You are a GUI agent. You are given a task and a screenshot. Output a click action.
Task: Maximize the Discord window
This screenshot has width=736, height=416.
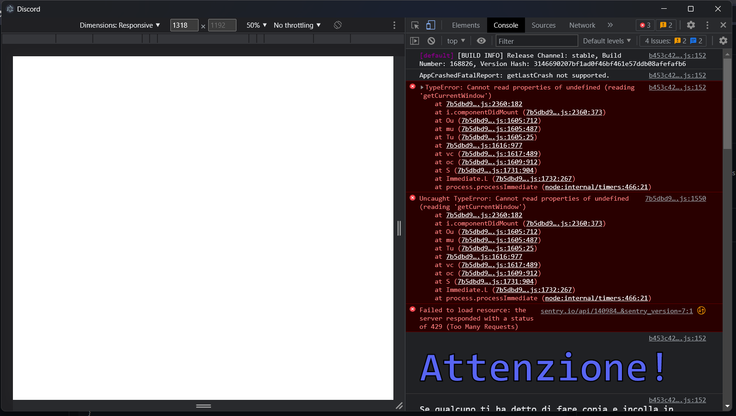[x=691, y=9]
